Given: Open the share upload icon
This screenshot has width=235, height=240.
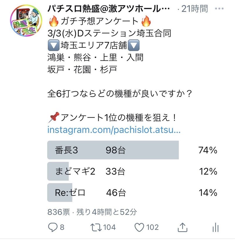Looking at the screenshot, I should click(182, 227).
